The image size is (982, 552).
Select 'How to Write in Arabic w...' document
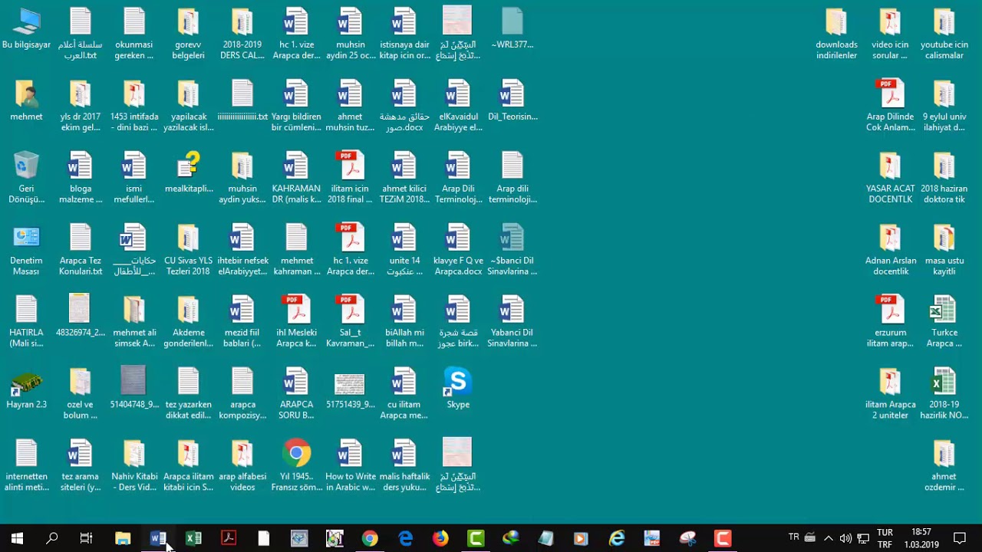point(351,466)
